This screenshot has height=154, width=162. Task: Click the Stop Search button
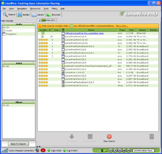point(109,138)
